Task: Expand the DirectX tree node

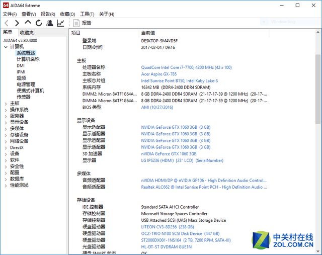Action: (6, 148)
